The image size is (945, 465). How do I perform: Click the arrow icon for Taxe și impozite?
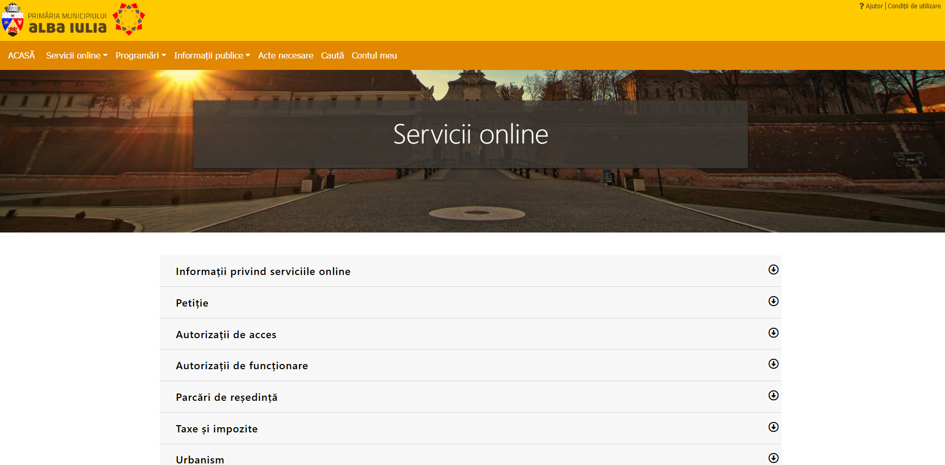[x=773, y=427]
